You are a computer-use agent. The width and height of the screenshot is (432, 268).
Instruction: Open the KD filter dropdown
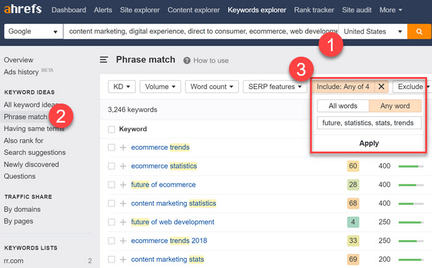click(x=121, y=87)
